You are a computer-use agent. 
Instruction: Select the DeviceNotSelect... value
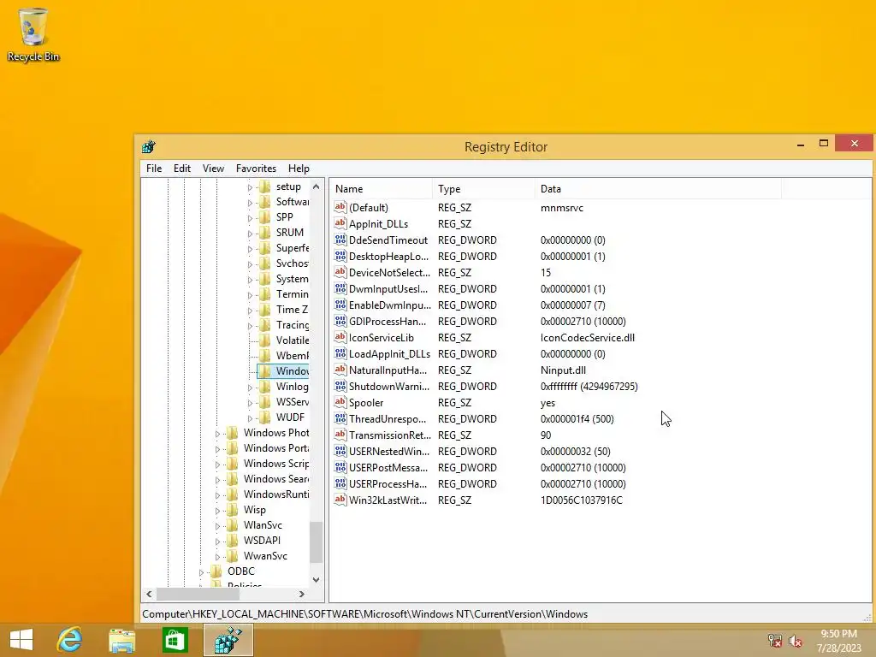tap(389, 272)
